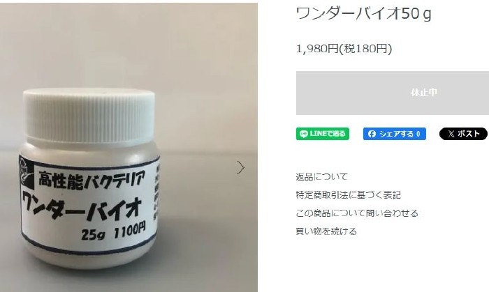489x292 pixels.
Task: Show next product image with the chevron arrow
Action: click(240, 168)
